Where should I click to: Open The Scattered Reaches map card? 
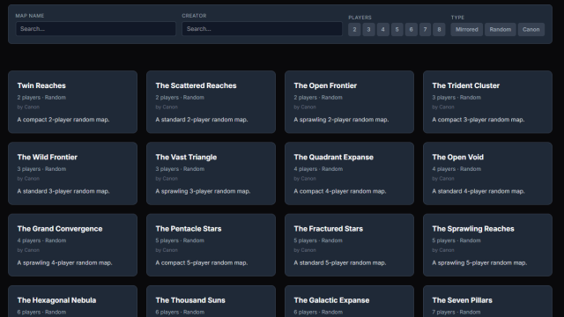pos(211,102)
